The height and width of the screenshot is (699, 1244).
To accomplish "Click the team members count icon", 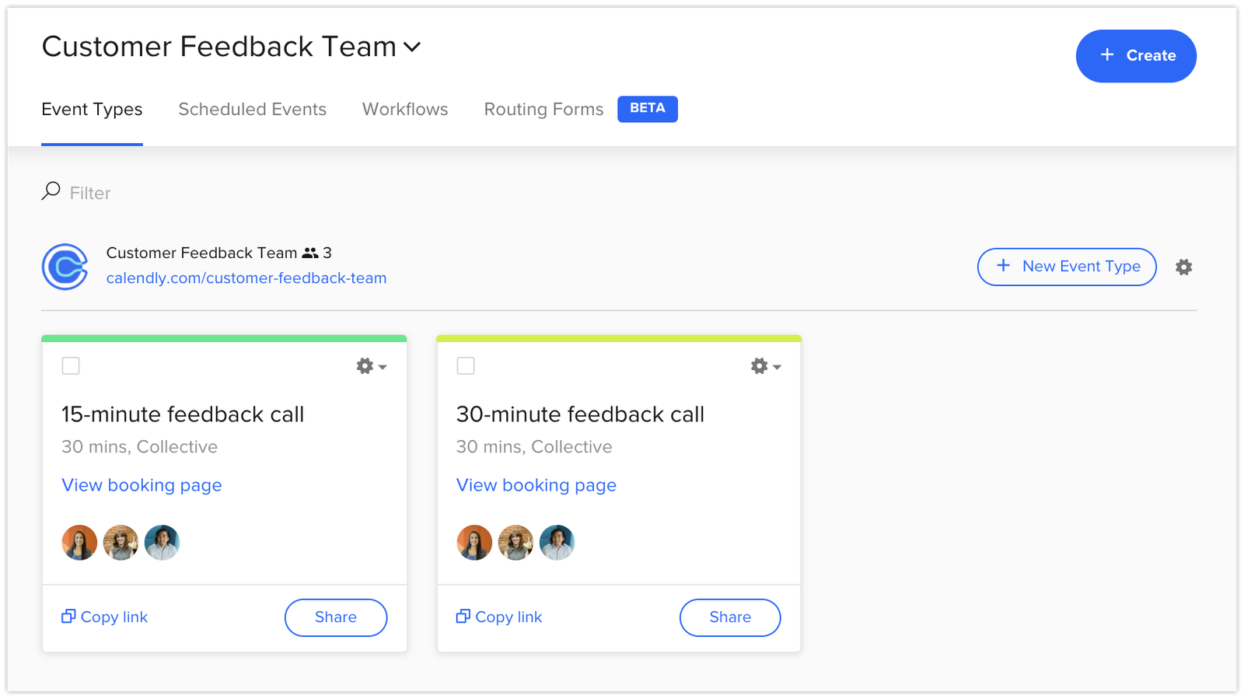I will 310,253.
